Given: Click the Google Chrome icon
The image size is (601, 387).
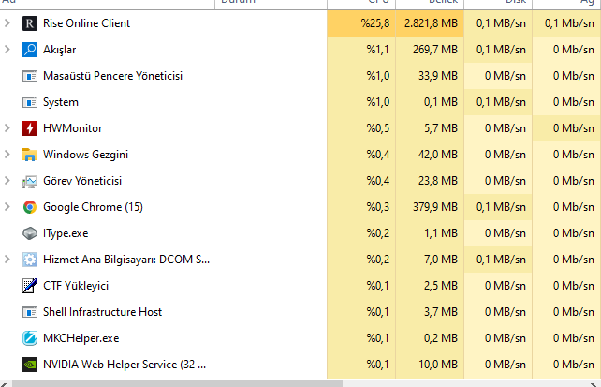Looking at the screenshot, I should point(30,207).
